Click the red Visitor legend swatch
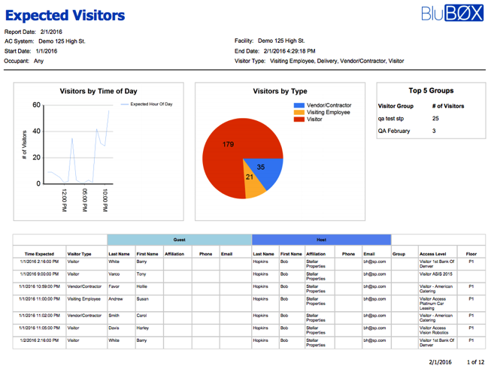This screenshot has width=491, height=372. pyautogui.click(x=299, y=119)
